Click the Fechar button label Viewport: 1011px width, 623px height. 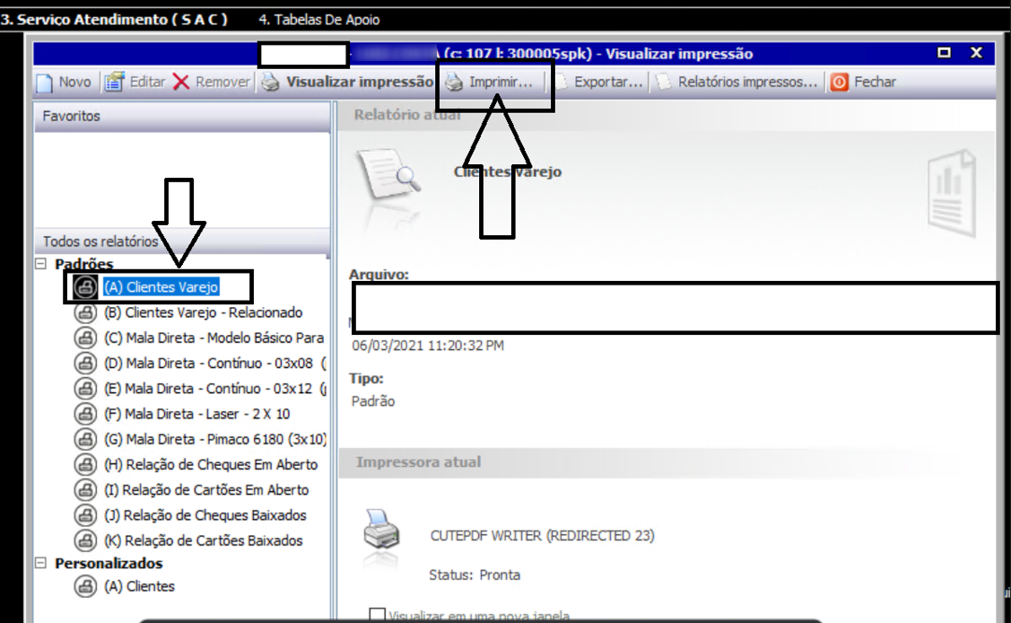(x=875, y=82)
